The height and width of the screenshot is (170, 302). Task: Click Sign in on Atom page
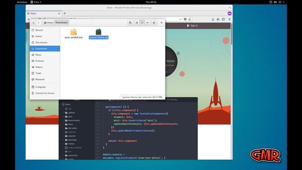point(192,25)
